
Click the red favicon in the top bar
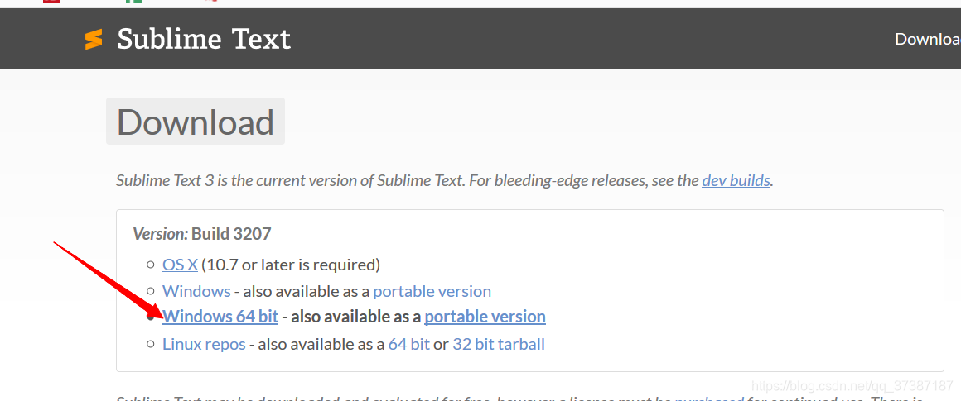51,2
